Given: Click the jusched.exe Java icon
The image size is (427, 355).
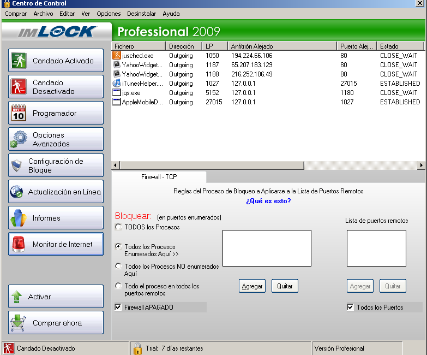Looking at the screenshot, I should pyautogui.click(x=117, y=55).
